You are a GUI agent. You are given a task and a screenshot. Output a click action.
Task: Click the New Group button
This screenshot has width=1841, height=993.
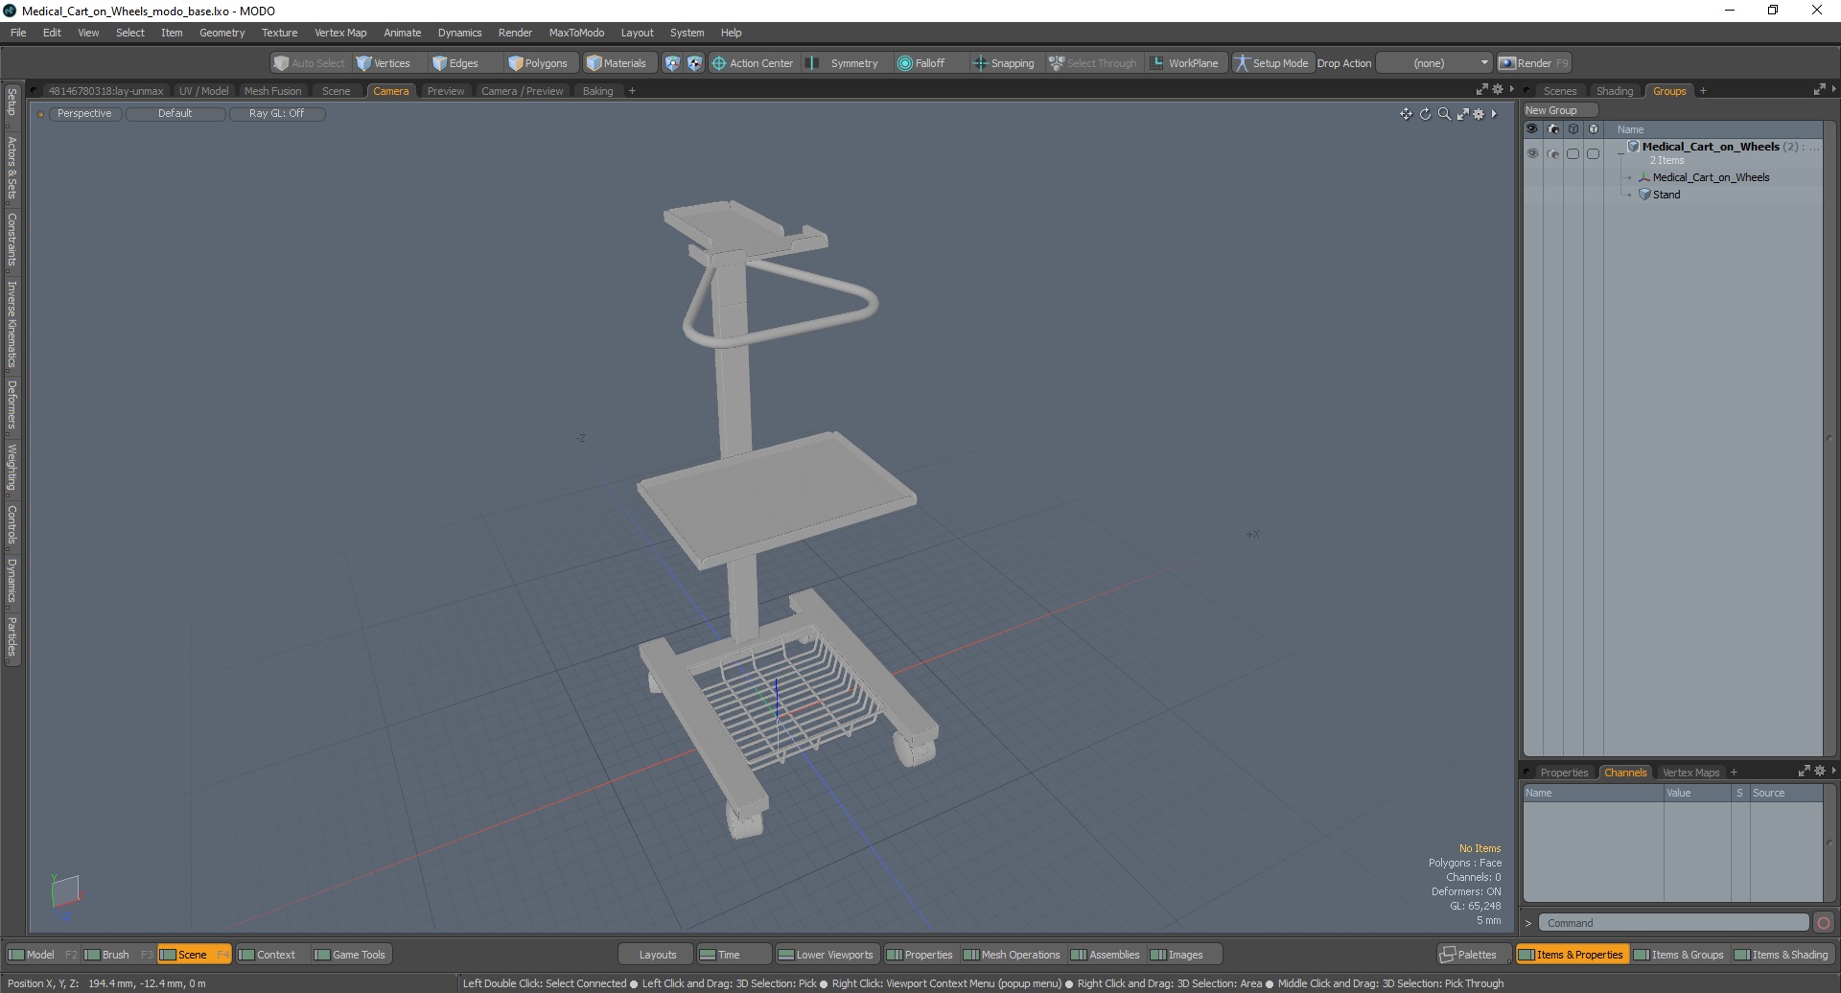(1559, 110)
